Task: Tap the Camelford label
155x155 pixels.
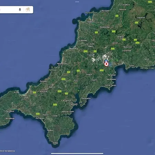Action: tap(125, 5)
